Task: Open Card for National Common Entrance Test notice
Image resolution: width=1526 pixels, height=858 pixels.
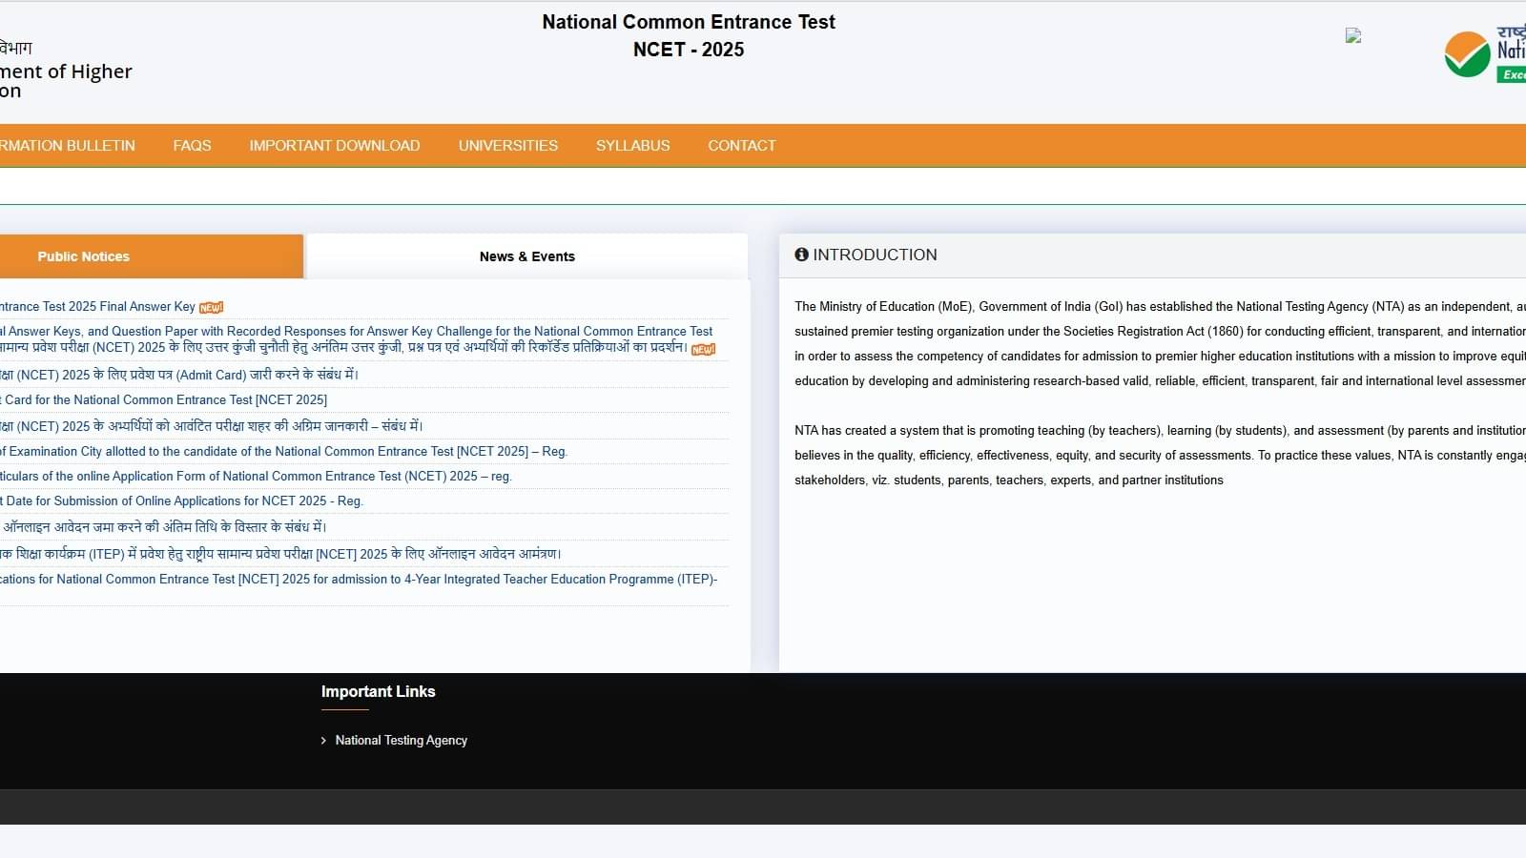Action: click(x=163, y=400)
